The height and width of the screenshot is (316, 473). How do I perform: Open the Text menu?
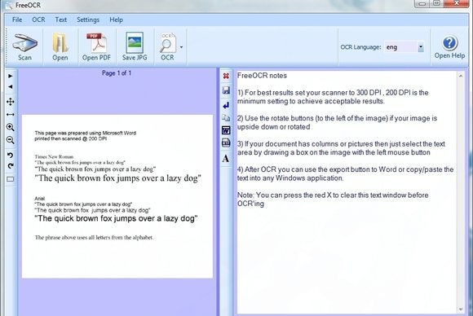tap(60, 20)
